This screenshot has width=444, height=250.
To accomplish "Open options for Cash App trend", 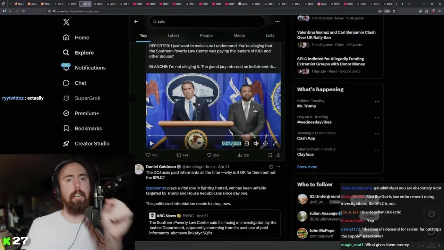I will (x=377, y=134).
